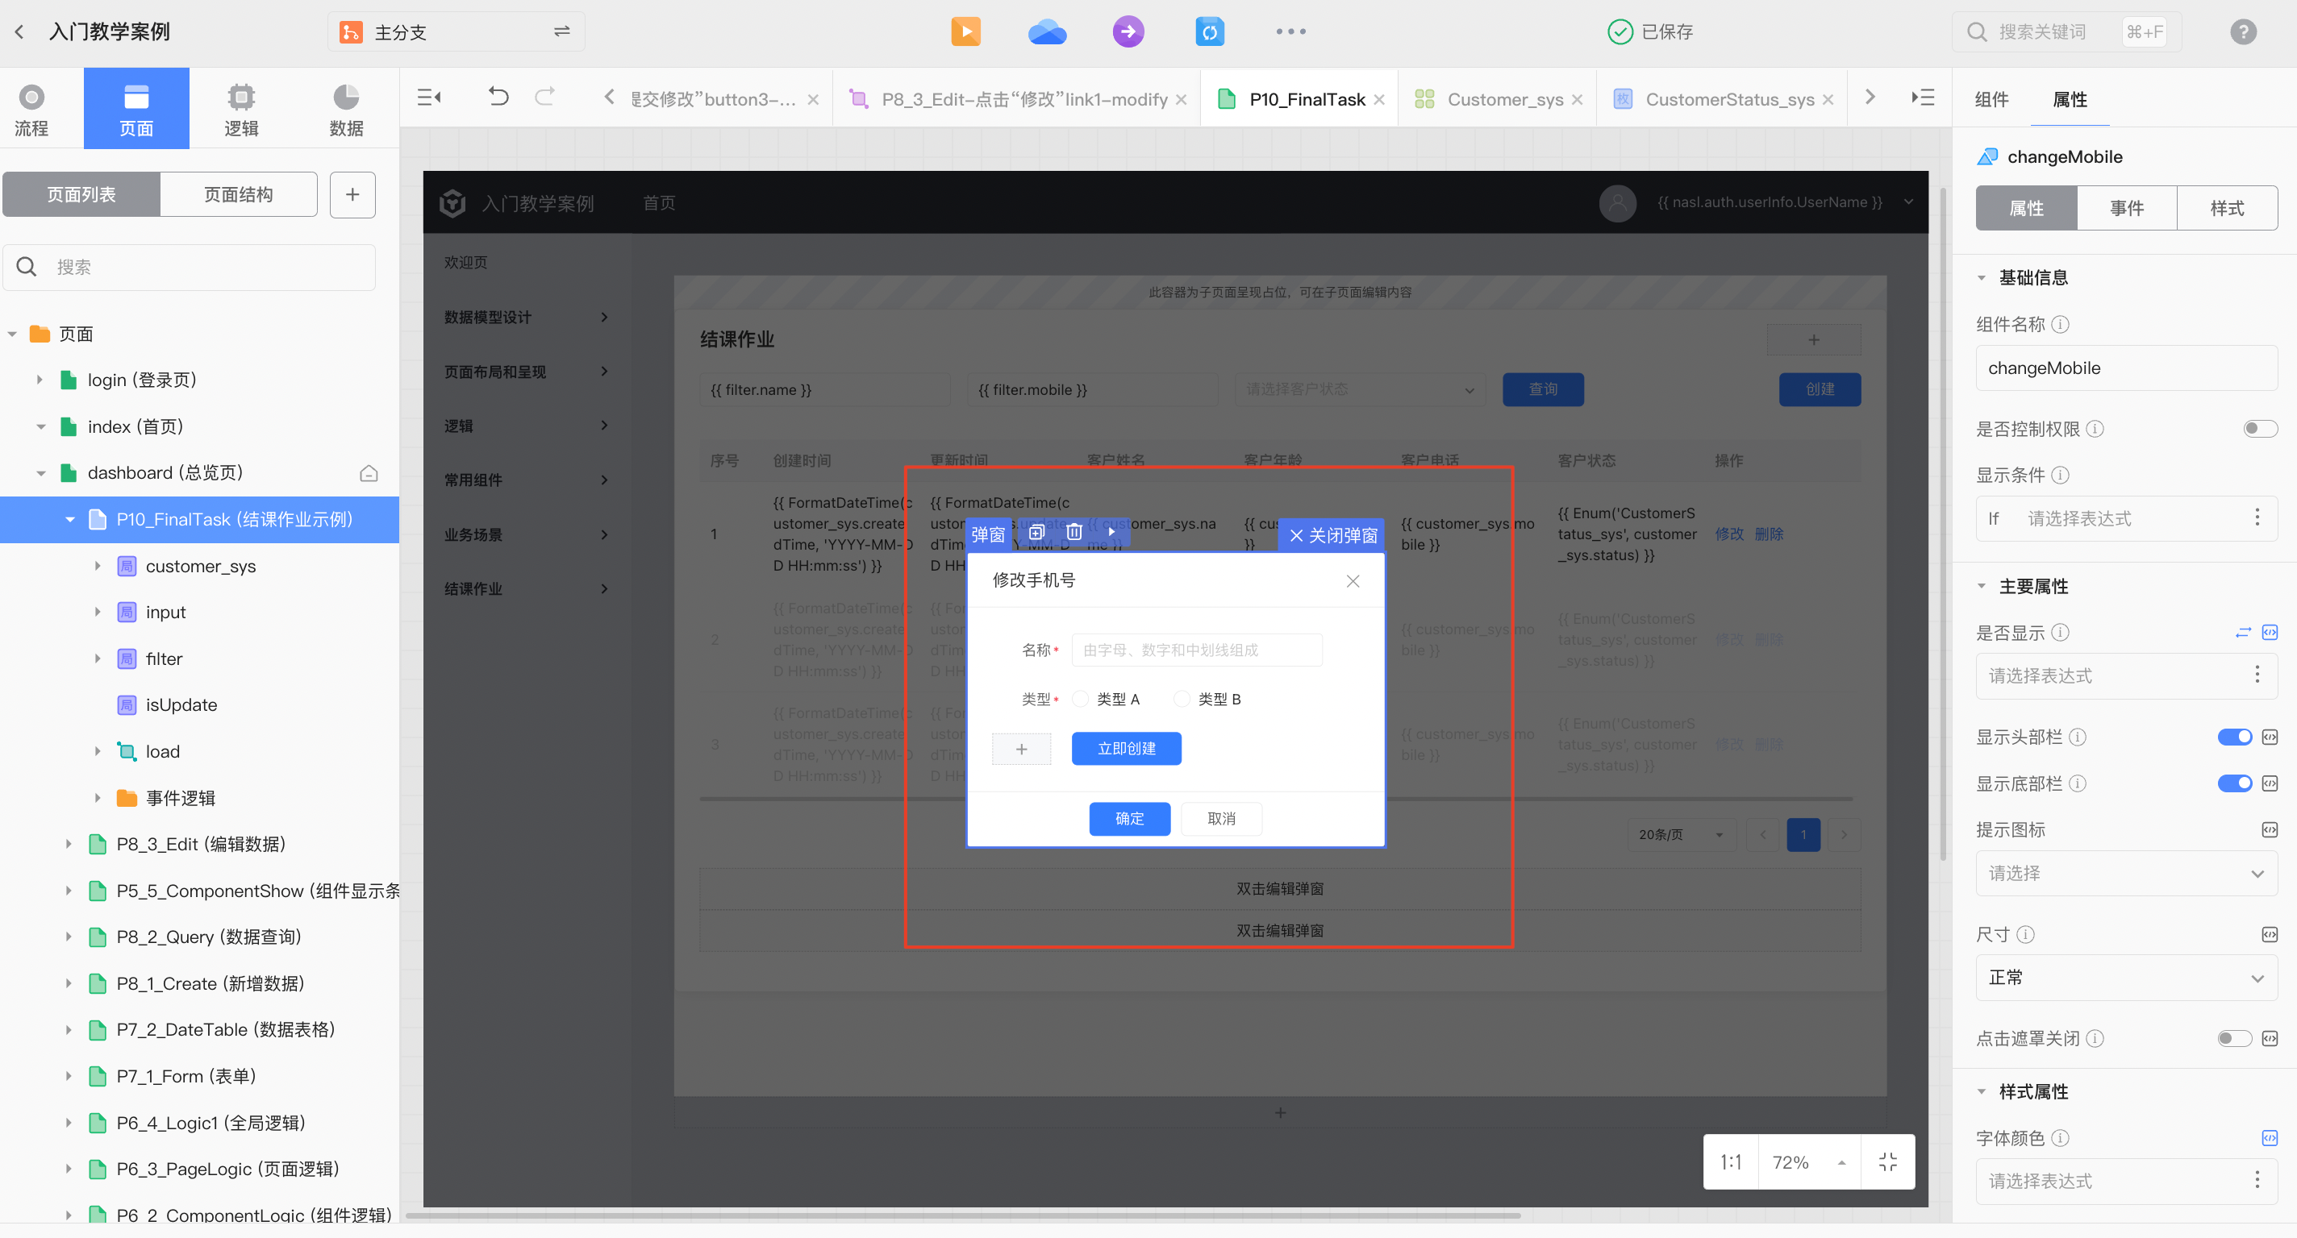
Task: Click the 立即创建 button
Action: [1126, 749]
